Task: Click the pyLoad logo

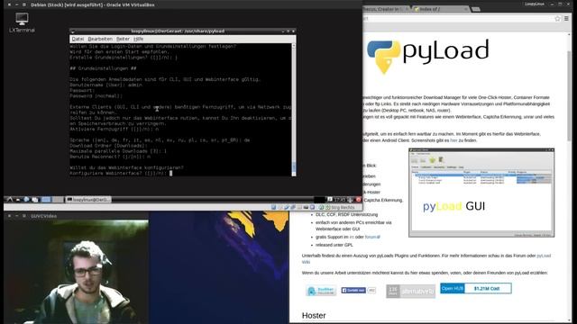Action: point(428,56)
